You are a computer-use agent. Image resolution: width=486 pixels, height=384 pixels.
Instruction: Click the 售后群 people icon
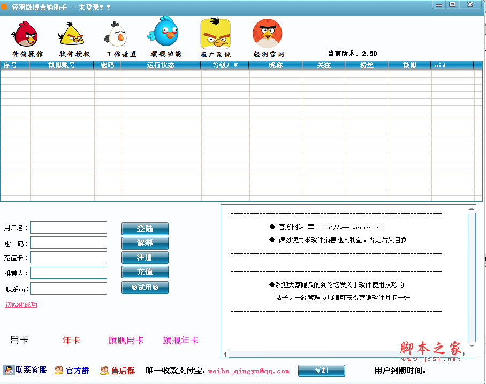pyautogui.click(x=104, y=371)
